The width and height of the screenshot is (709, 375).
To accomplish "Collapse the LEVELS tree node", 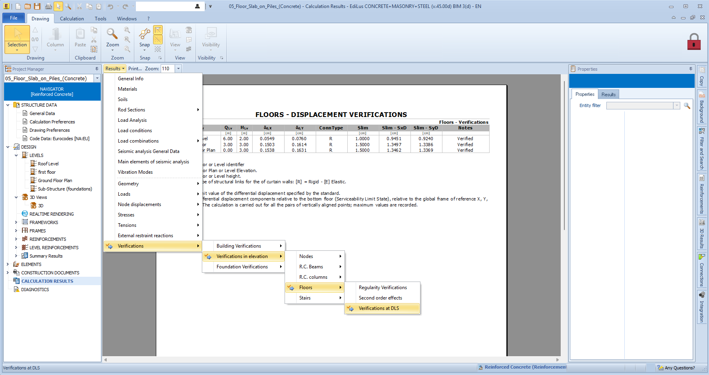I will [16, 155].
